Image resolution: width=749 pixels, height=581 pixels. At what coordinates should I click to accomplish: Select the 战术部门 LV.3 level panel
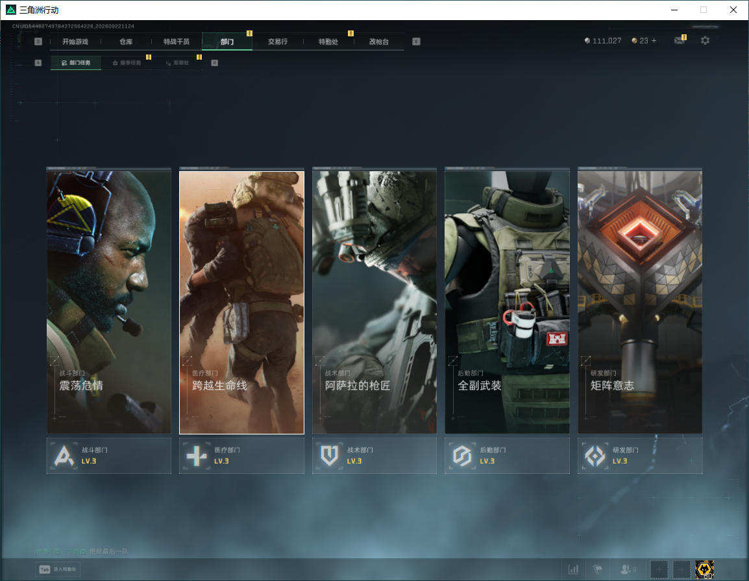374,455
